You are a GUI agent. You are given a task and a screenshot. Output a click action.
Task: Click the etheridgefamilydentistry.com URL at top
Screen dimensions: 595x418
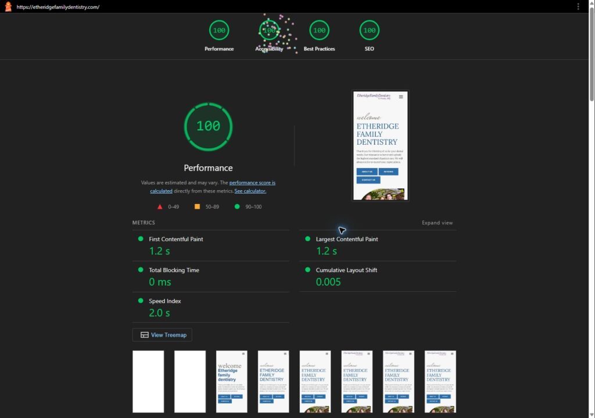(58, 7)
